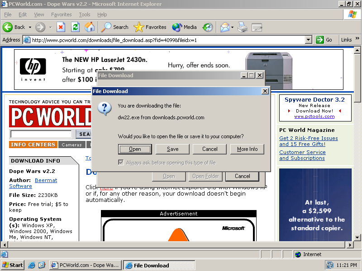
Task: Click the More Info button
Action: (247, 149)
